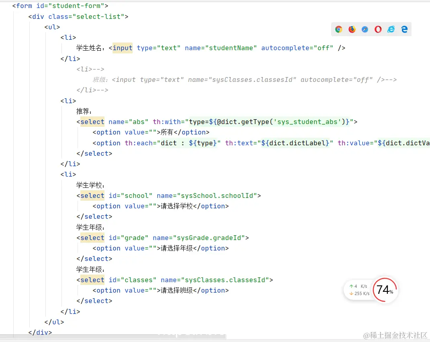Click th:with attribute in abs select
Screen dimensions: 430x342
(253, 122)
